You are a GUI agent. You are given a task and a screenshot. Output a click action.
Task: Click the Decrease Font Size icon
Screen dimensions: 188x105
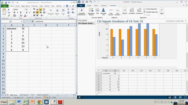click(30, 13)
